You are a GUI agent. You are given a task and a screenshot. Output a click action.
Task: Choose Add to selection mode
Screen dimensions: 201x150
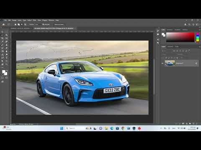[x=18, y=25]
